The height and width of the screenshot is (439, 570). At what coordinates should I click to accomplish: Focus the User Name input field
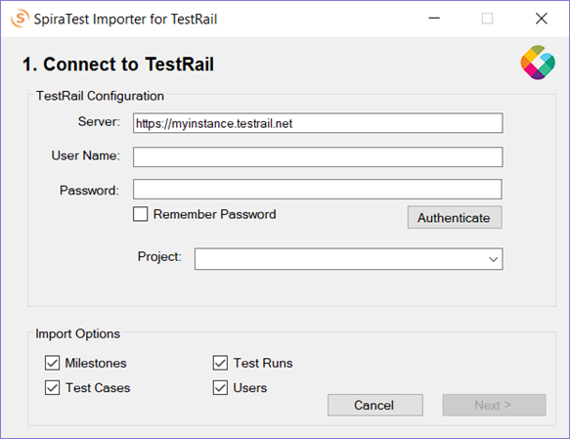(x=318, y=157)
